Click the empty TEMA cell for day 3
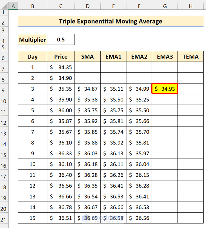Screen dimensions: 206x228 [190, 89]
